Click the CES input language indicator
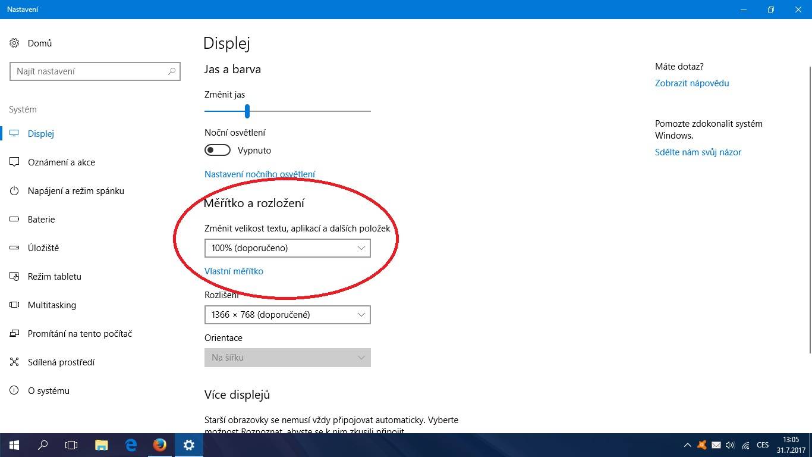 tap(763, 445)
